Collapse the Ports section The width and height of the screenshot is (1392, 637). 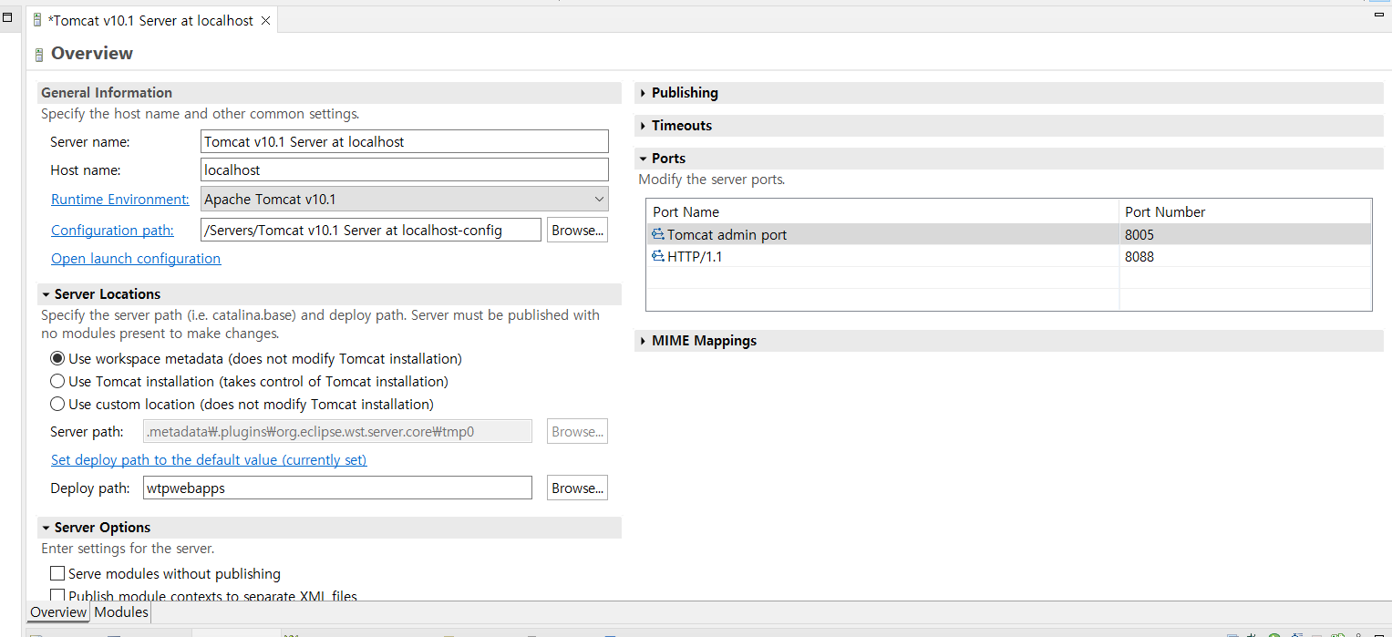click(x=643, y=159)
